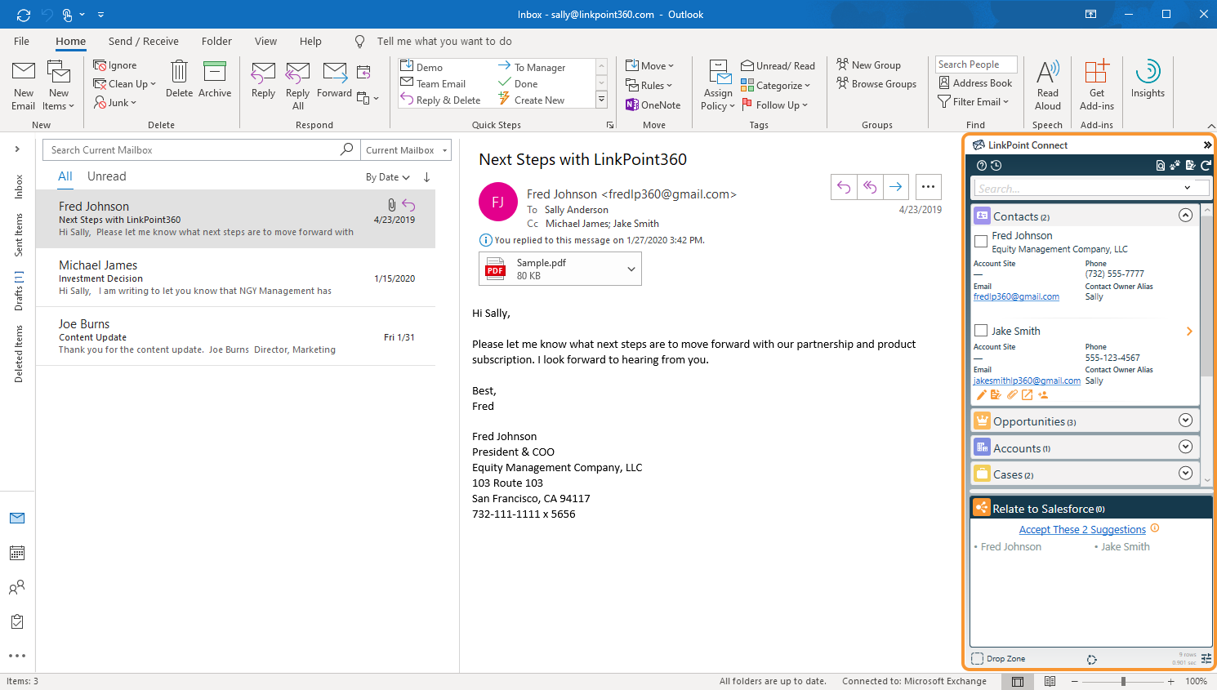Collapse the Contacts section

click(x=1186, y=216)
